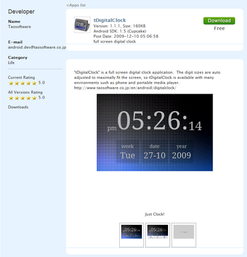This screenshot has width=247, height=257.
Task: Click the green Download button
Action: coord(219,20)
